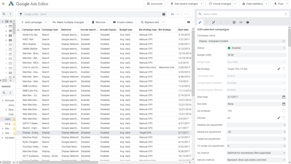Click the Accounts button
The height and width of the screenshot is (164, 291).
pyautogui.click(x=155, y=4)
